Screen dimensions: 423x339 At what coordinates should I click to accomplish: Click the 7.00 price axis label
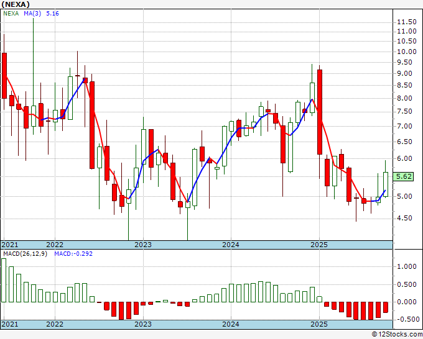pyautogui.click(x=405, y=126)
